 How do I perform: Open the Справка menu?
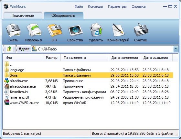click(x=139, y=6)
